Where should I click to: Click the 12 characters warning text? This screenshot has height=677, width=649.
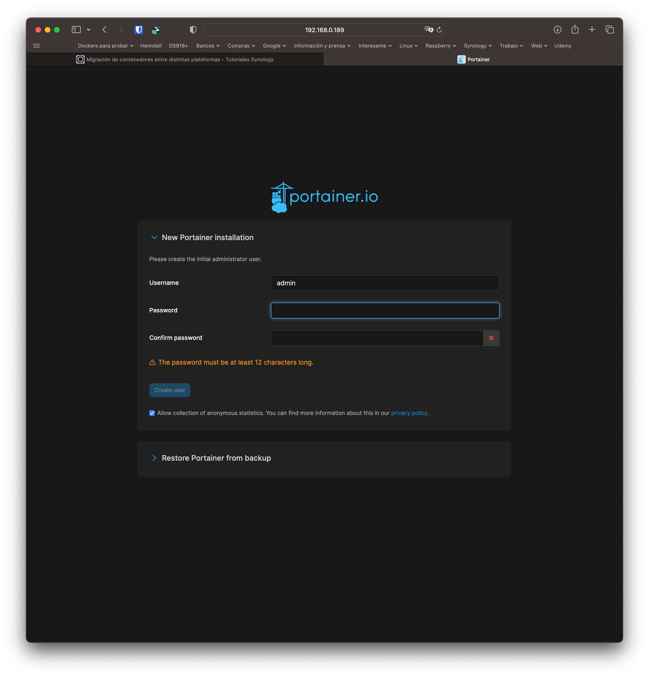pyautogui.click(x=236, y=362)
